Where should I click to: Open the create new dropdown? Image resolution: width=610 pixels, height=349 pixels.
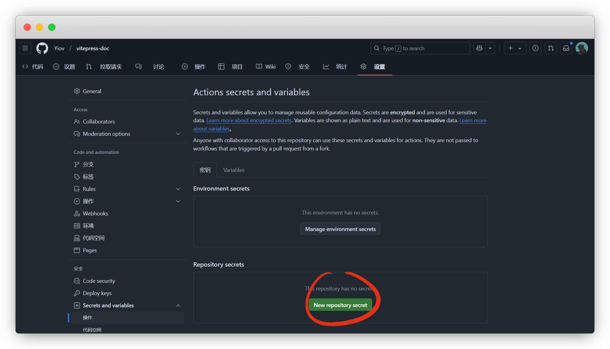pos(515,48)
